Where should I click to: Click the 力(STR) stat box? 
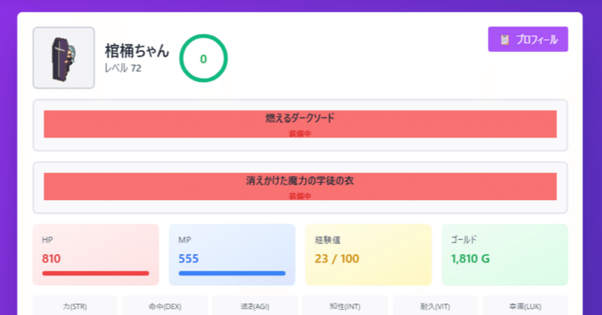[x=74, y=305]
